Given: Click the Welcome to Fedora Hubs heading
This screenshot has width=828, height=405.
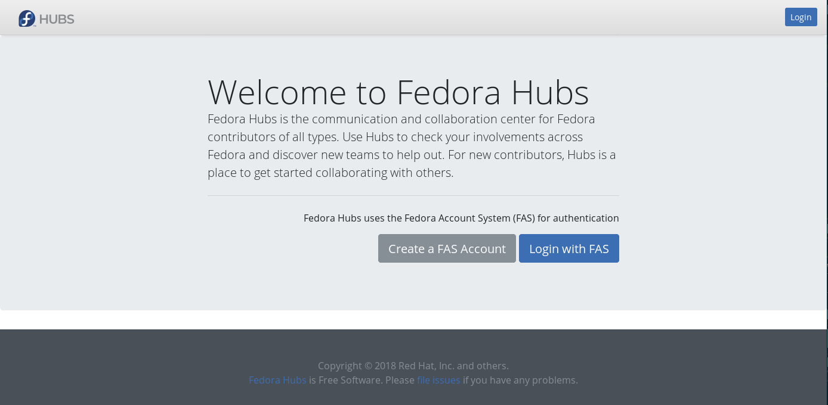Looking at the screenshot, I should click(398, 92).
